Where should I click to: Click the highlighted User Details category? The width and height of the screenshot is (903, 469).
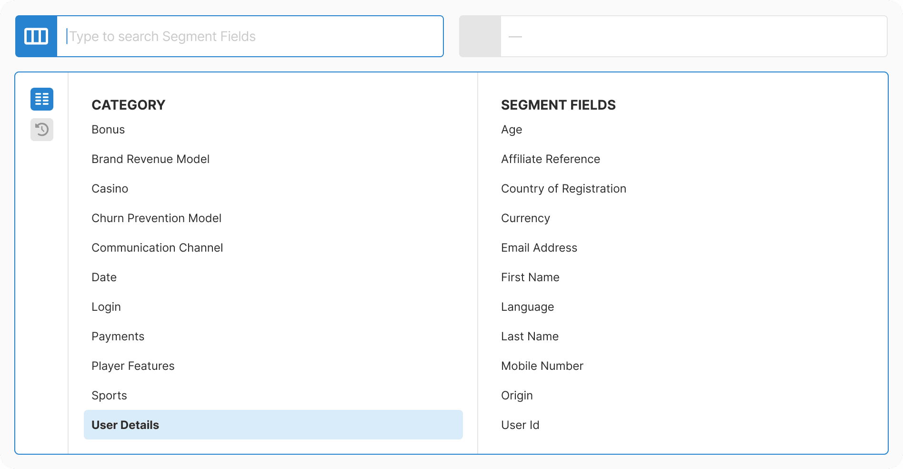(x=125, y=425)
